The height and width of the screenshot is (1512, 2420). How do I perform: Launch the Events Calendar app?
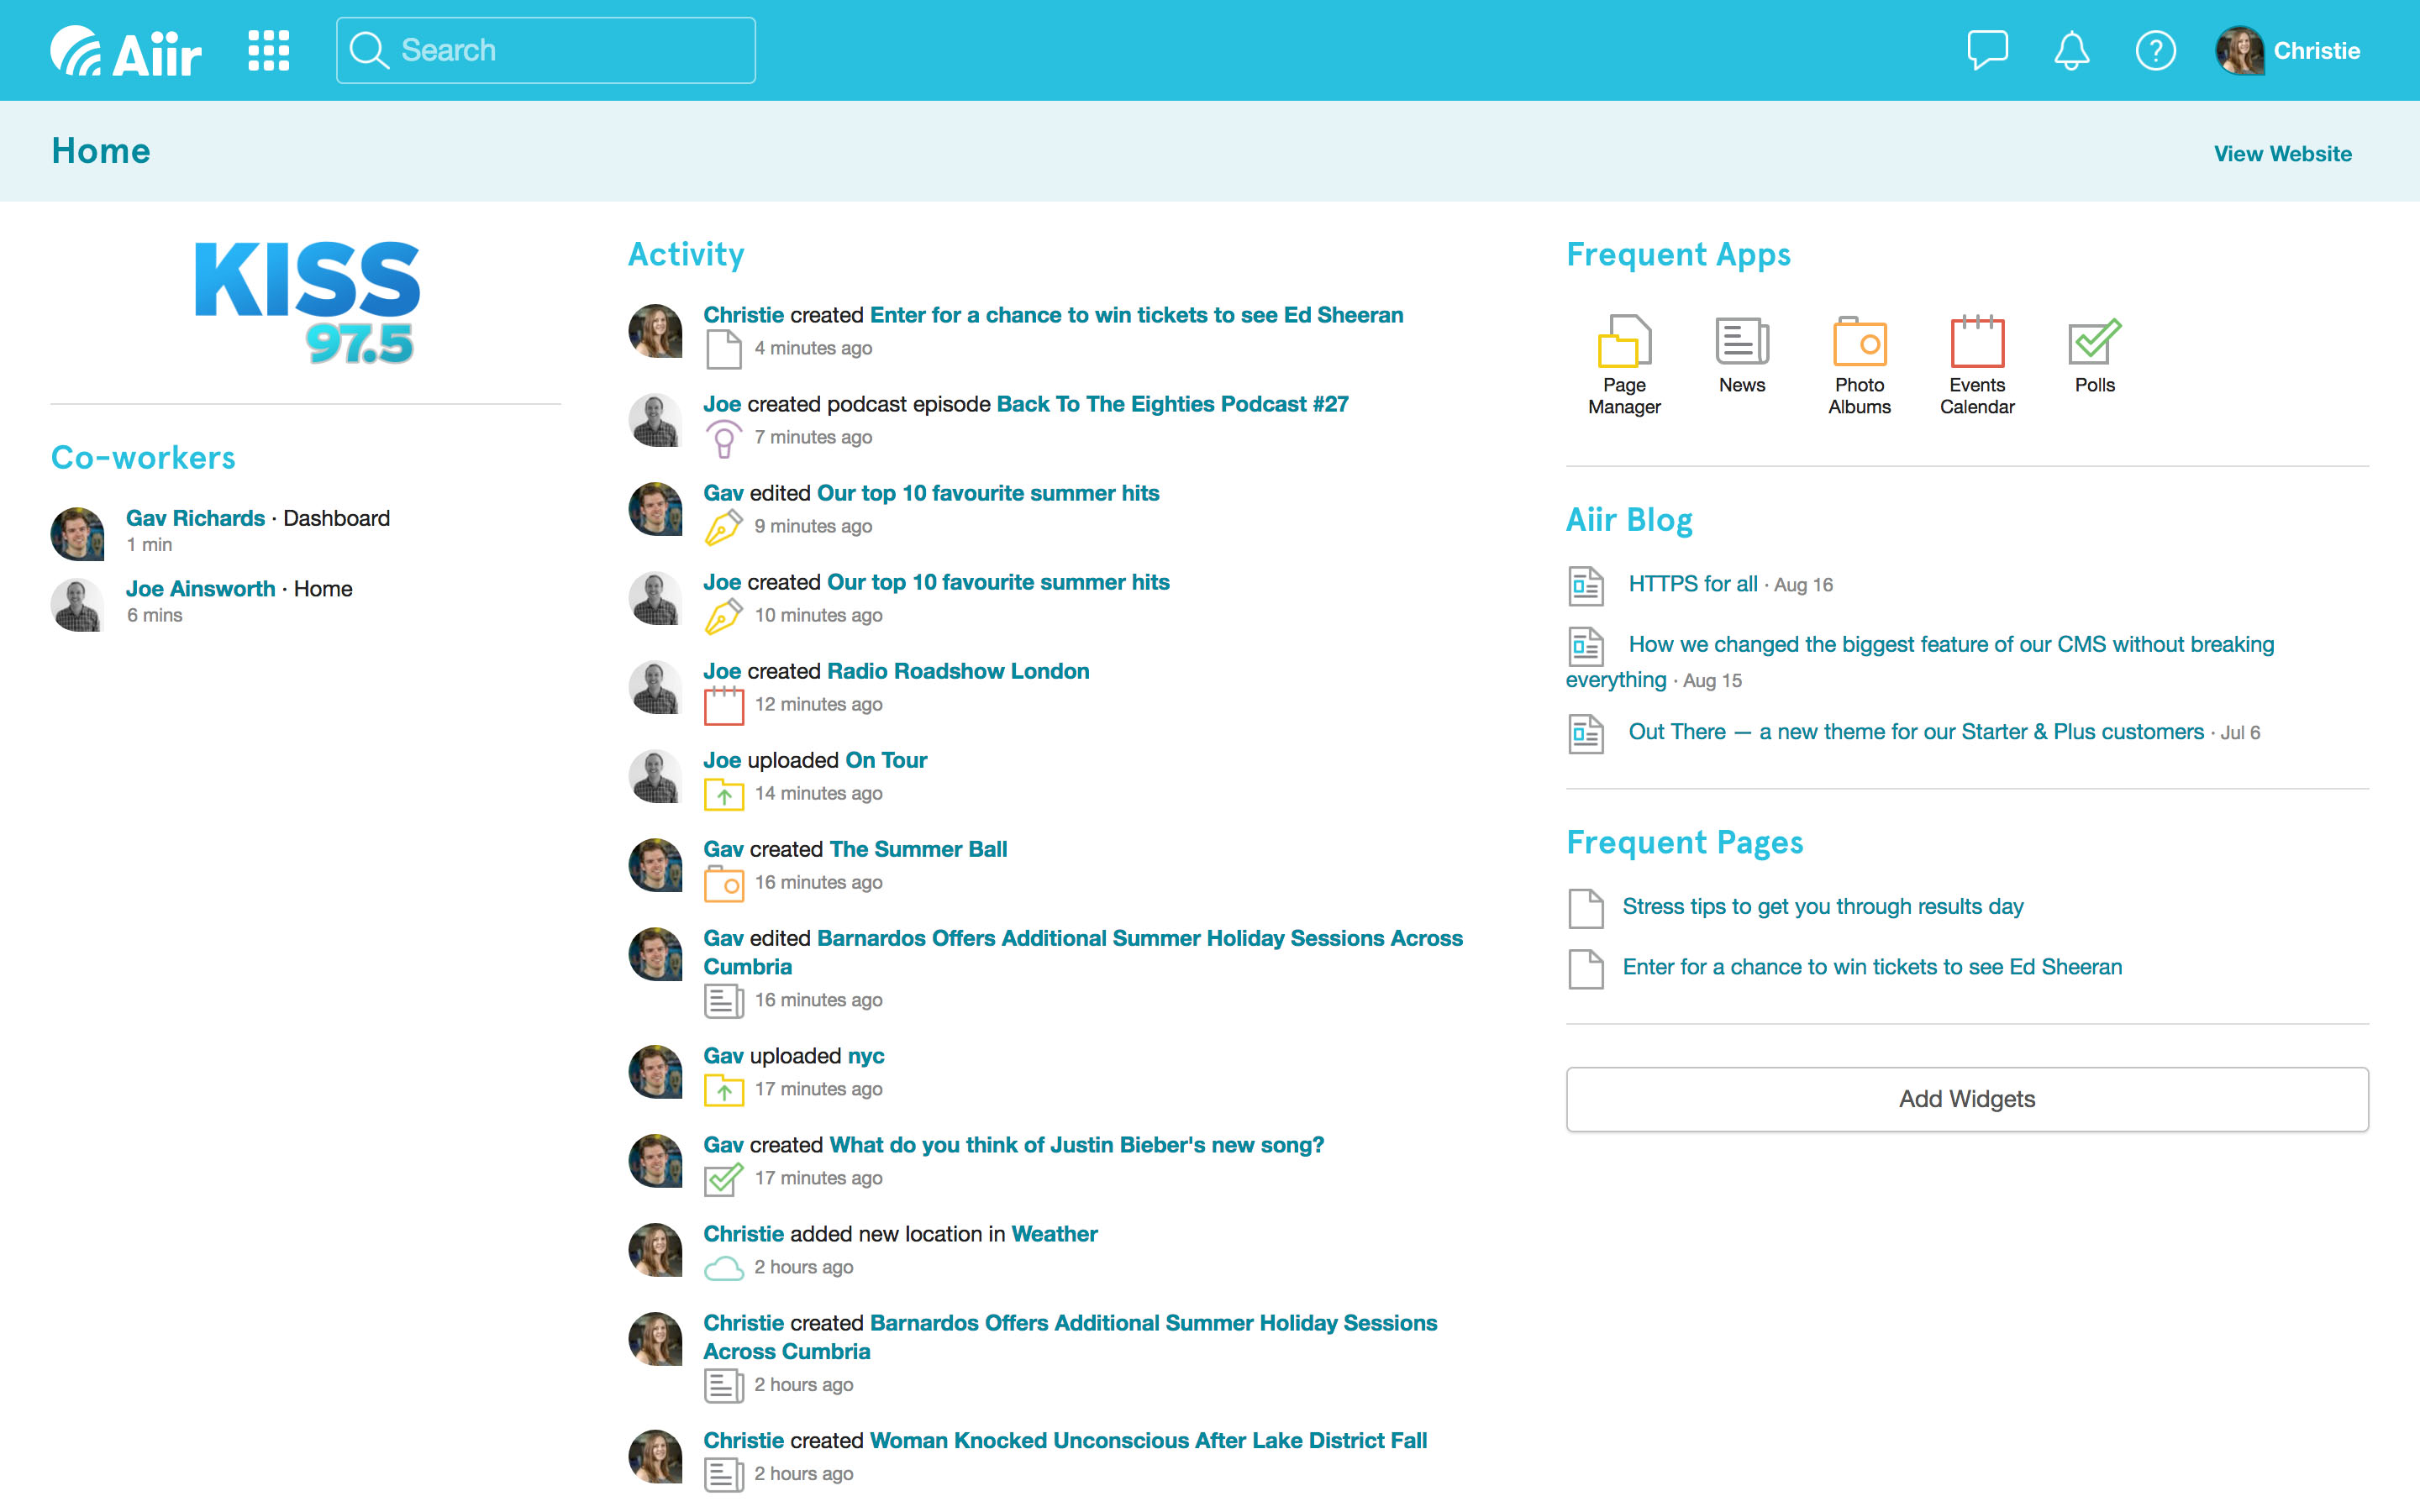(1977, 365)
